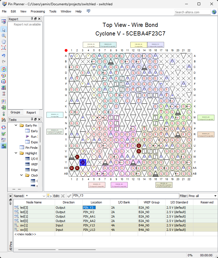
Task: Collapse the Early Pin folder in Tasks
Action: 16,126
